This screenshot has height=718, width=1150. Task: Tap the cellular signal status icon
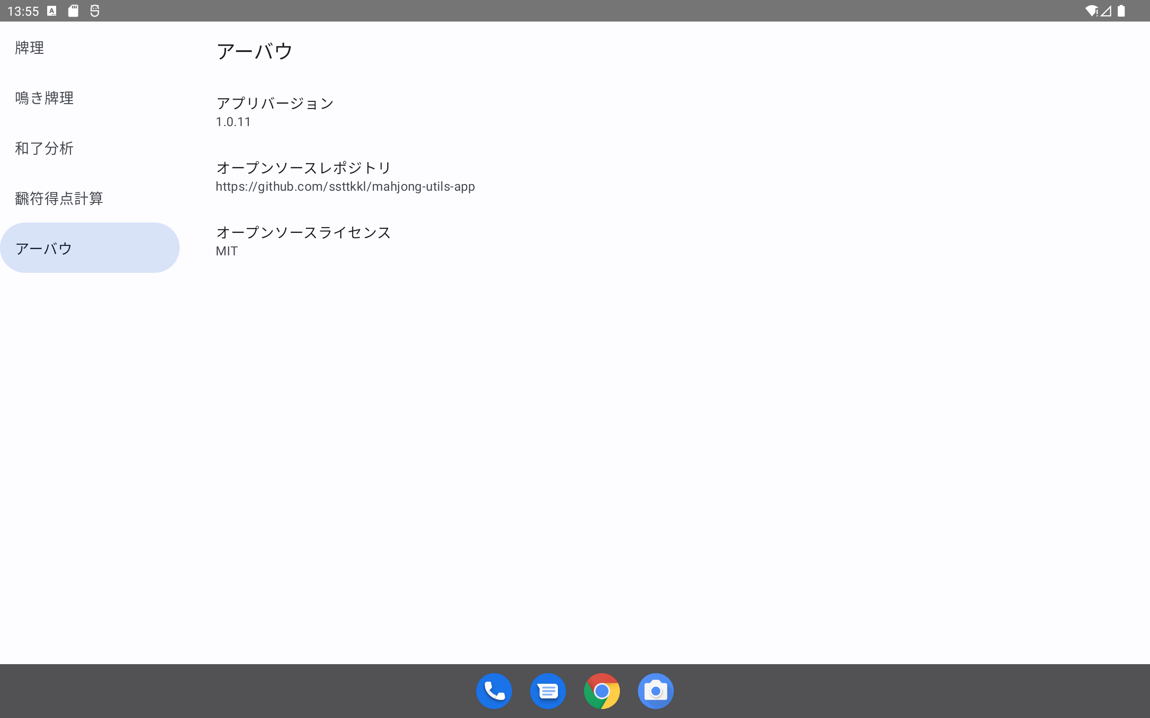(1106, 11)
